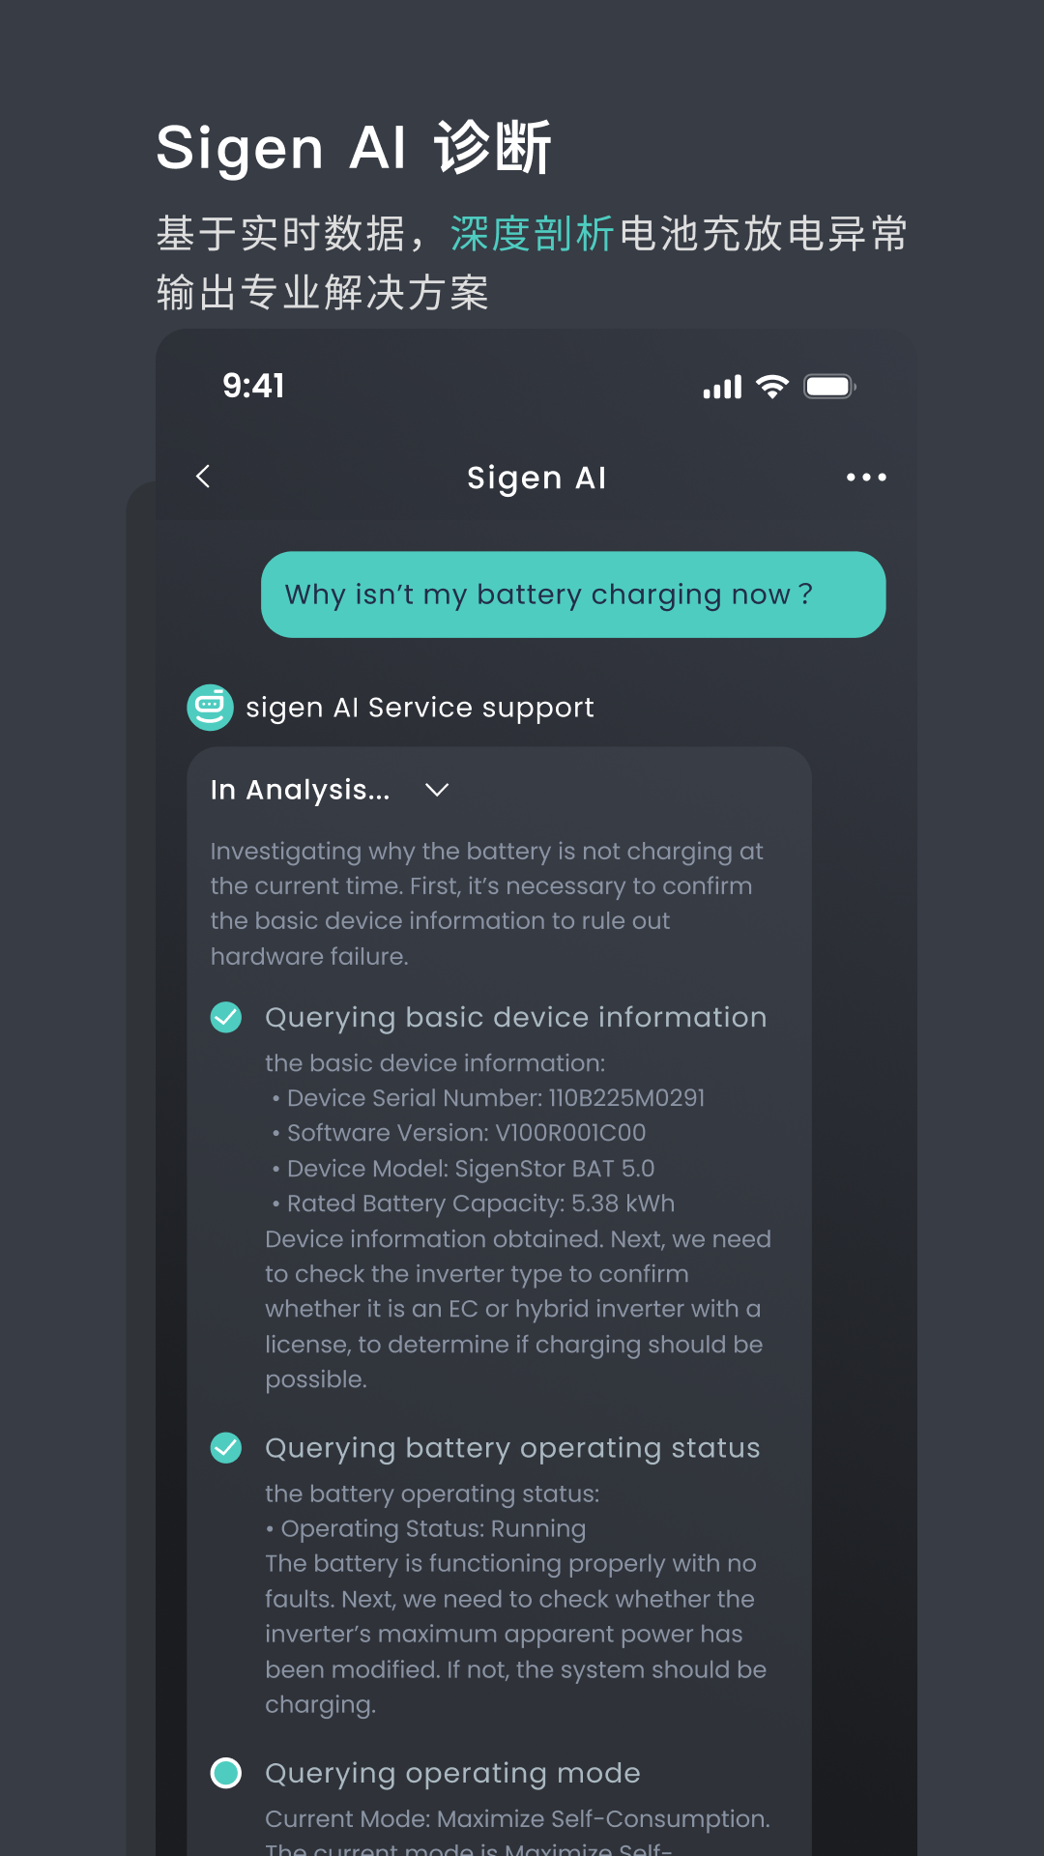Tap the Sigen AI robot avatar icon

(x=210, y=708)
